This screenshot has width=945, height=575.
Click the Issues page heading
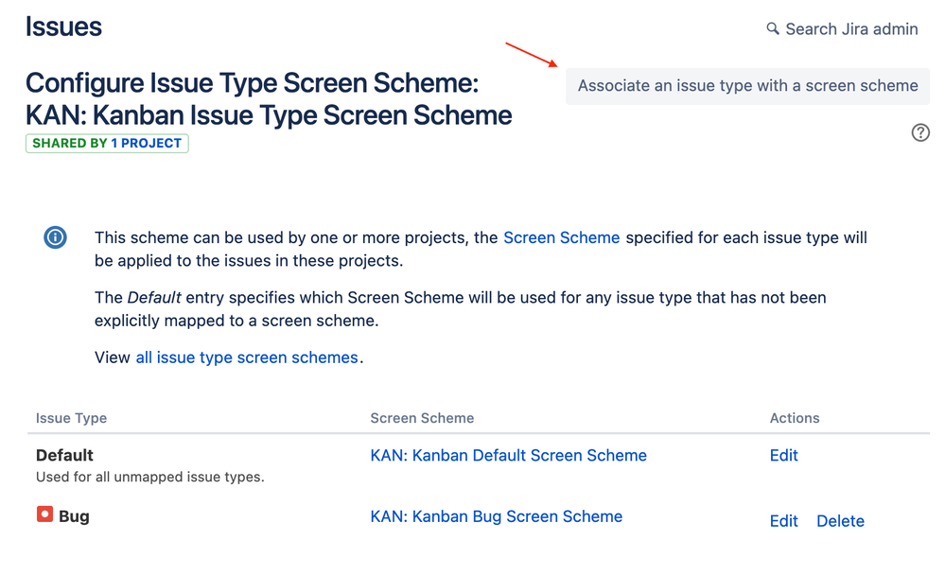tap(63, 27)
